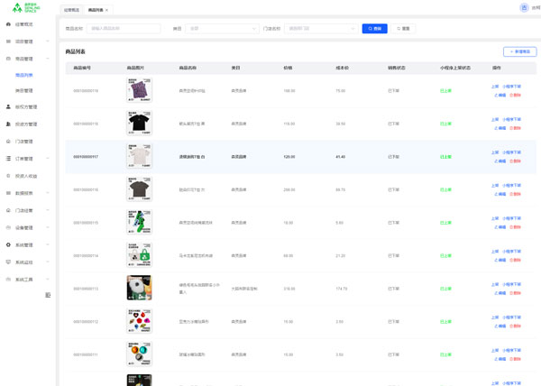Switch to the 经营概览 tab
The height and width of the screenshot is (386, 541).
pyautogui.click(x=70, y=10)
